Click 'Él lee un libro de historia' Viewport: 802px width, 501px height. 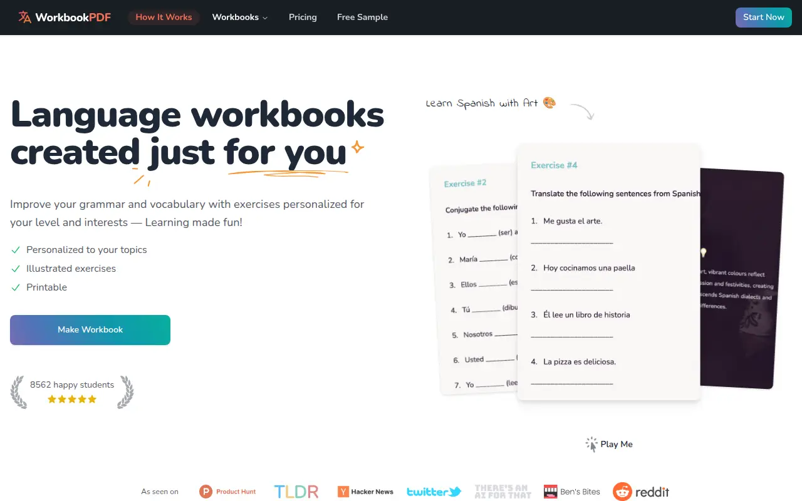(x=586, y=315)
